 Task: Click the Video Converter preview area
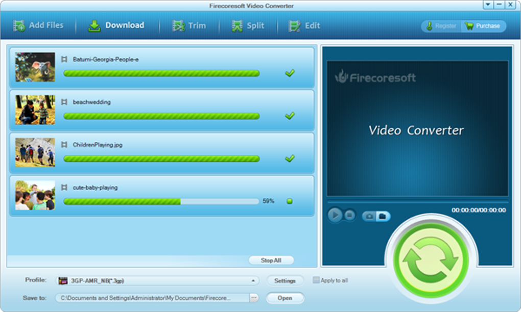tap(418, 128)
